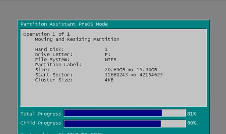Viewport: 226px width, 134px height.
Task: Select the 'Operation 1 of 1' line
Action: coord(47,34)
